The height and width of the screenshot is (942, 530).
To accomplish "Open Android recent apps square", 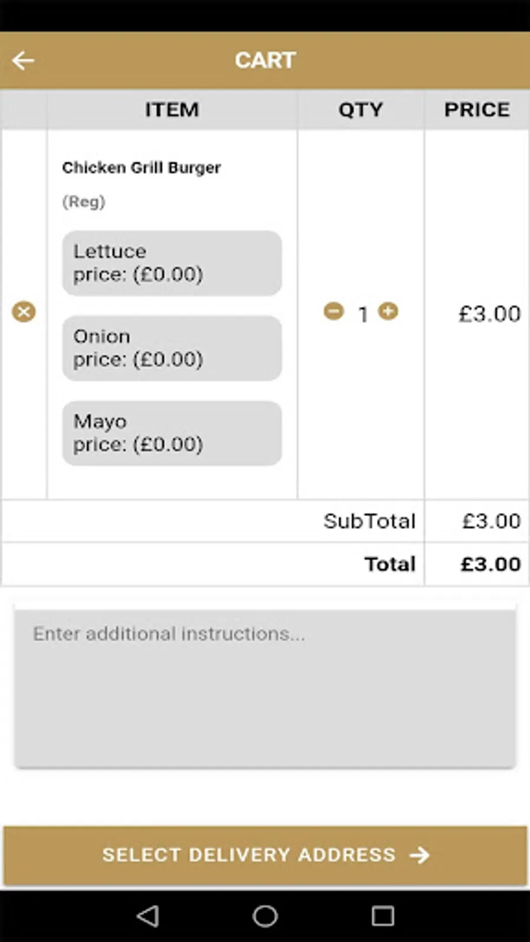I will pyautogui.click(x=383, y=916).
